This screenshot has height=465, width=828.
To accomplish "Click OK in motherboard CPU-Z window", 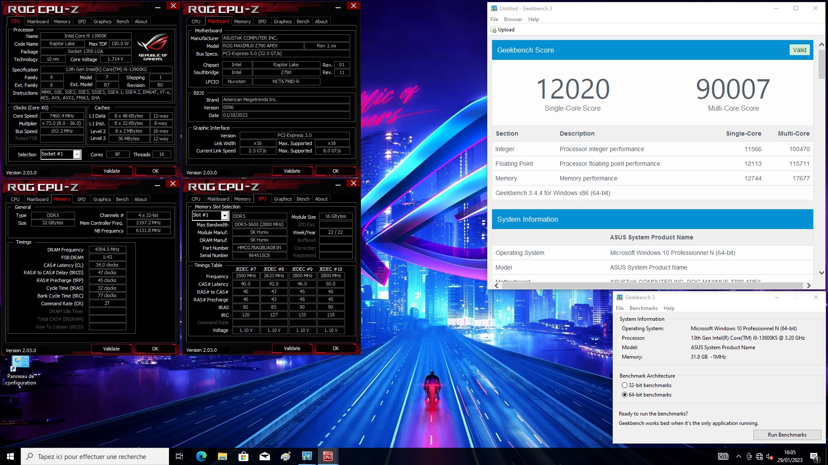I will pyautogui.click(x=336, y=171).
